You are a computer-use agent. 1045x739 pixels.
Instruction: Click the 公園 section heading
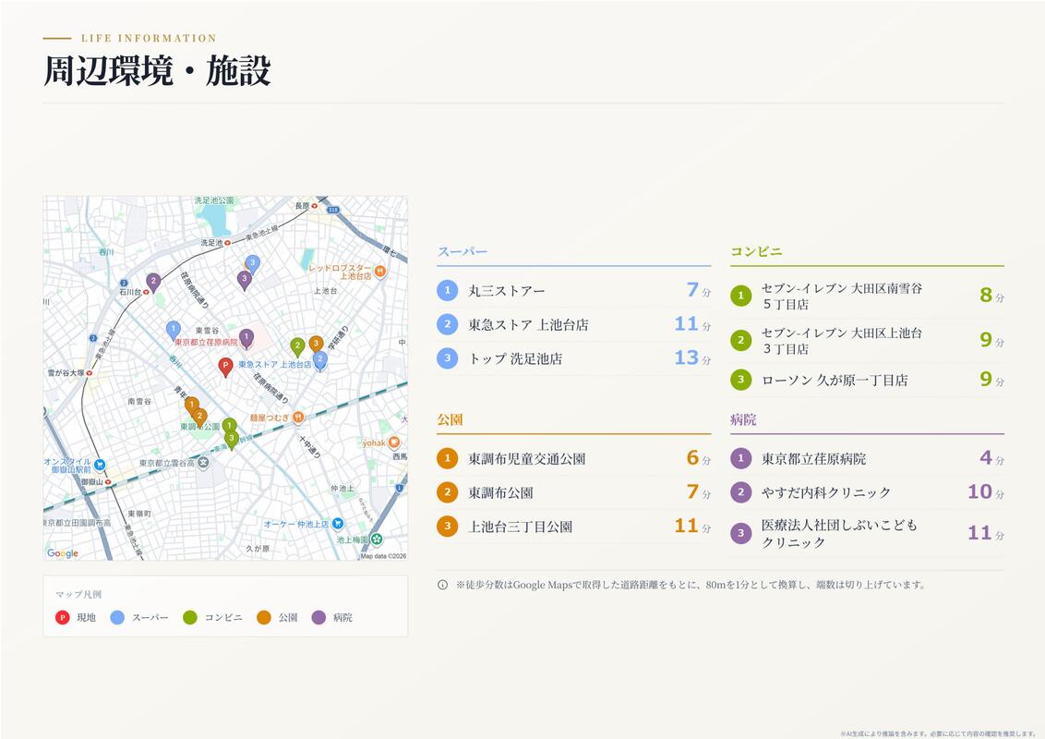[x=450, y=419]
